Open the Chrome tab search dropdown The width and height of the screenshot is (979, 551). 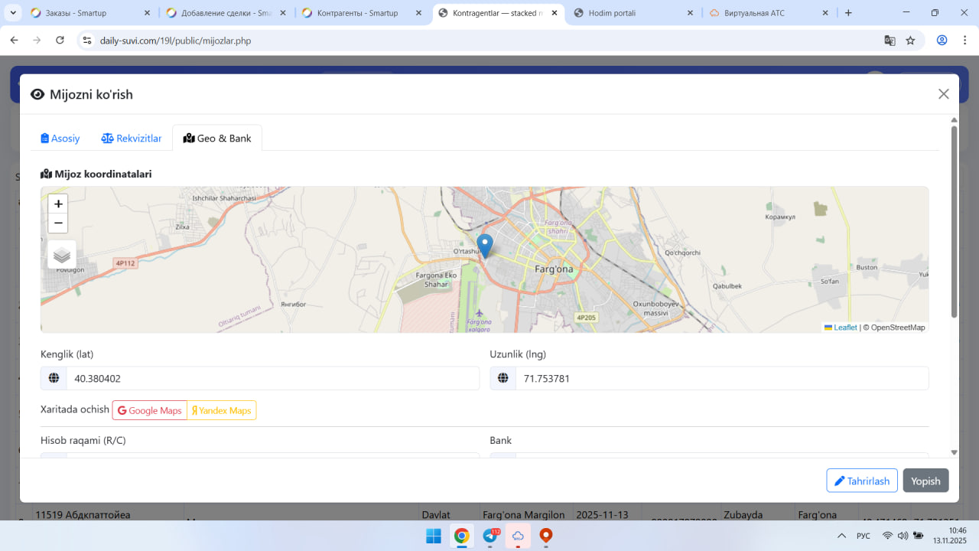pos(14,13)
